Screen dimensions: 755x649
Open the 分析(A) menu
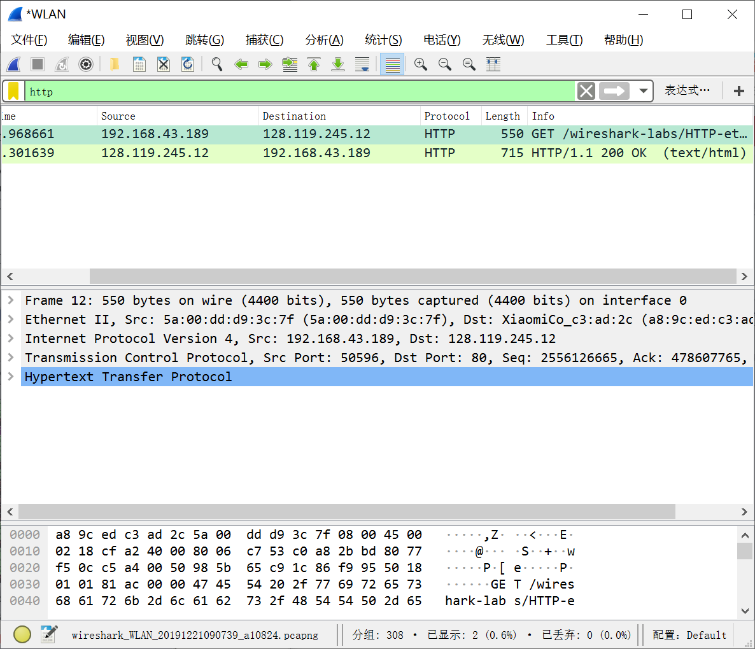click(x=324, y=40)
